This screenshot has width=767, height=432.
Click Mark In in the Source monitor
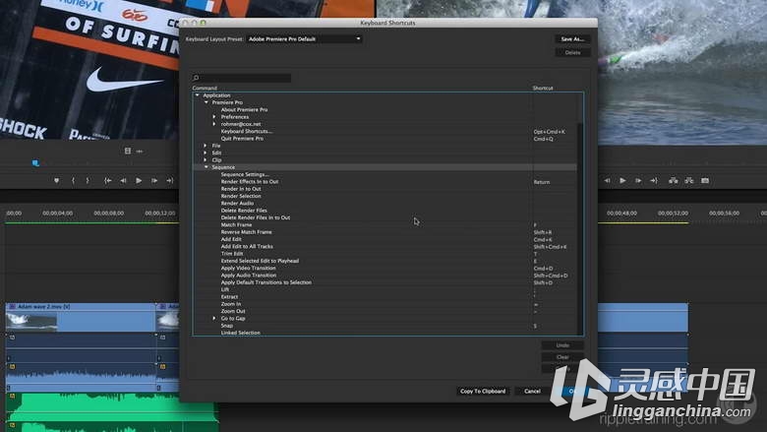pos(73,180)
